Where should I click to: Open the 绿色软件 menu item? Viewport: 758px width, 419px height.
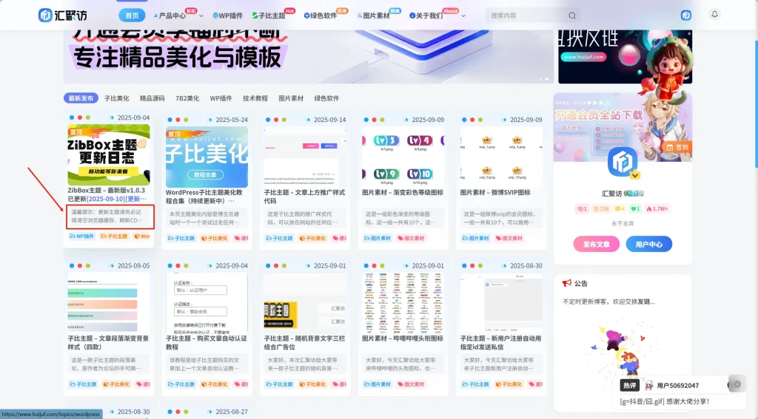click(320, 16)
